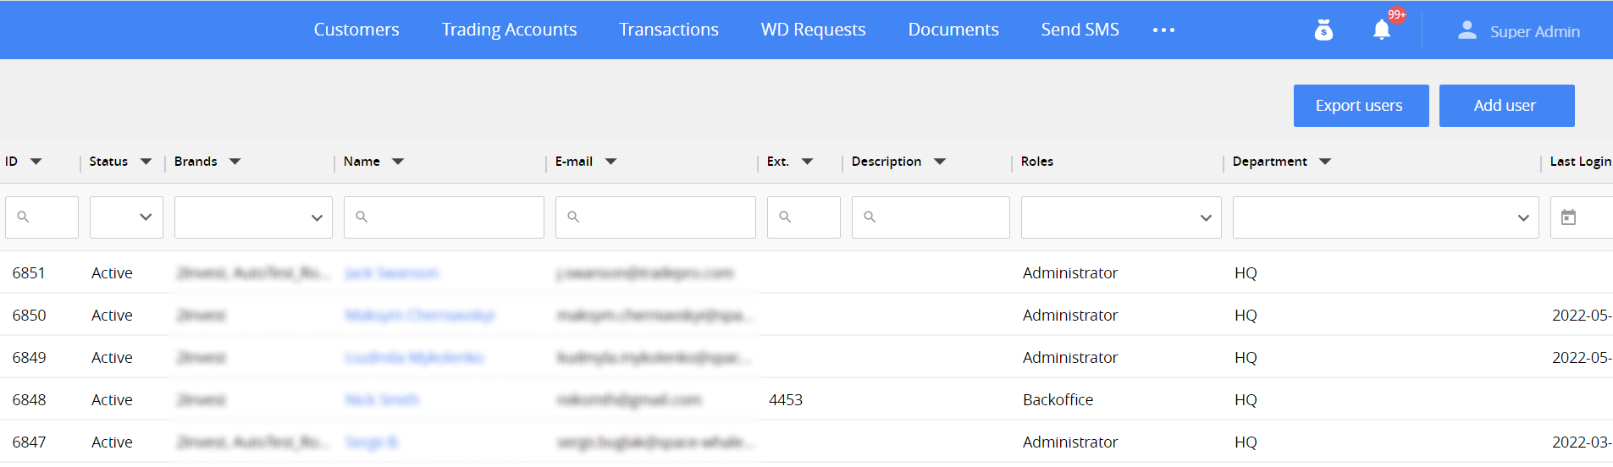Click the search icon in Ext. filter
The height and width of the screenshot is (467, 1613).
pyautogui.click(x=785, y=217)
